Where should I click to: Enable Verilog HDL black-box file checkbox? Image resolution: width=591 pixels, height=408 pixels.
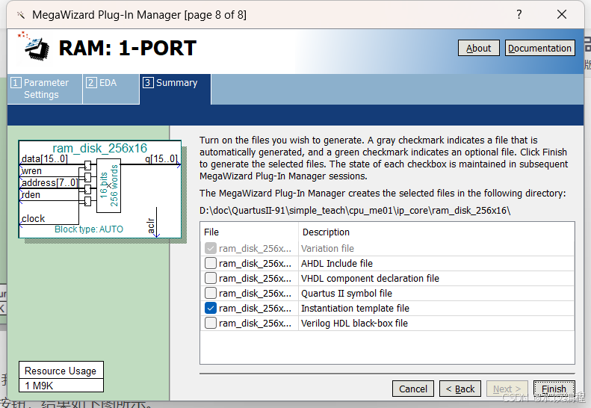(210, 323)
